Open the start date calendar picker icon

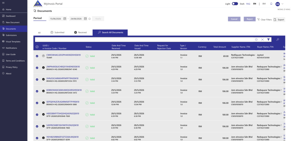[65, 19]
